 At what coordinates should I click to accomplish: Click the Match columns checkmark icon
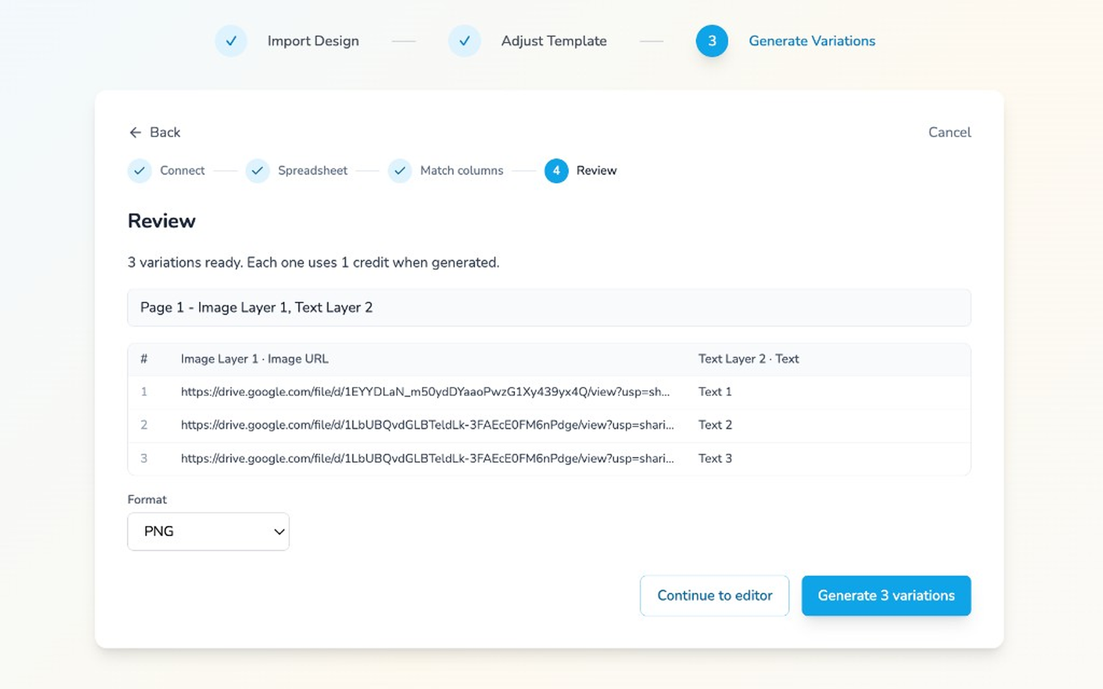click(x=400, y=171)
